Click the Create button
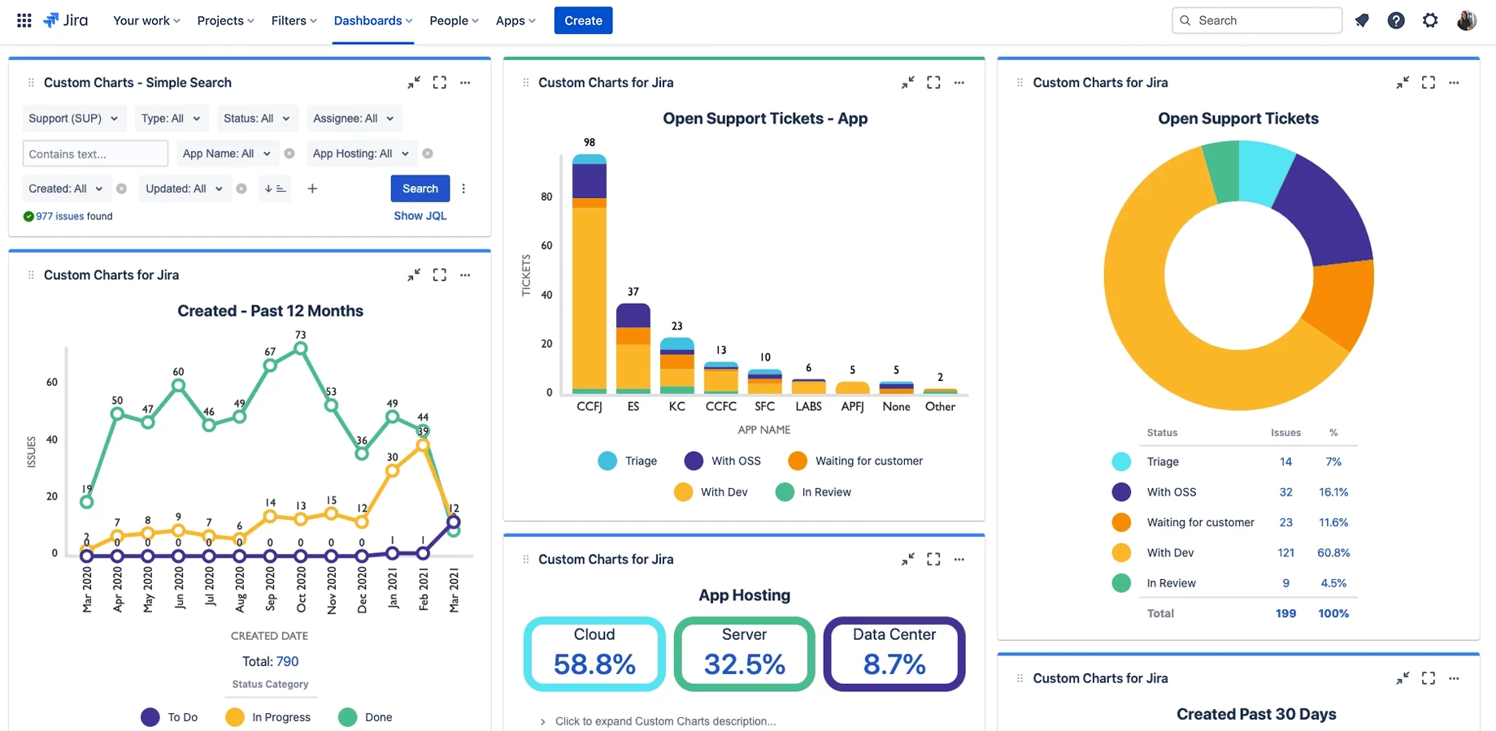The height and width of the screenshot is (731, 1496). point(583,20)
